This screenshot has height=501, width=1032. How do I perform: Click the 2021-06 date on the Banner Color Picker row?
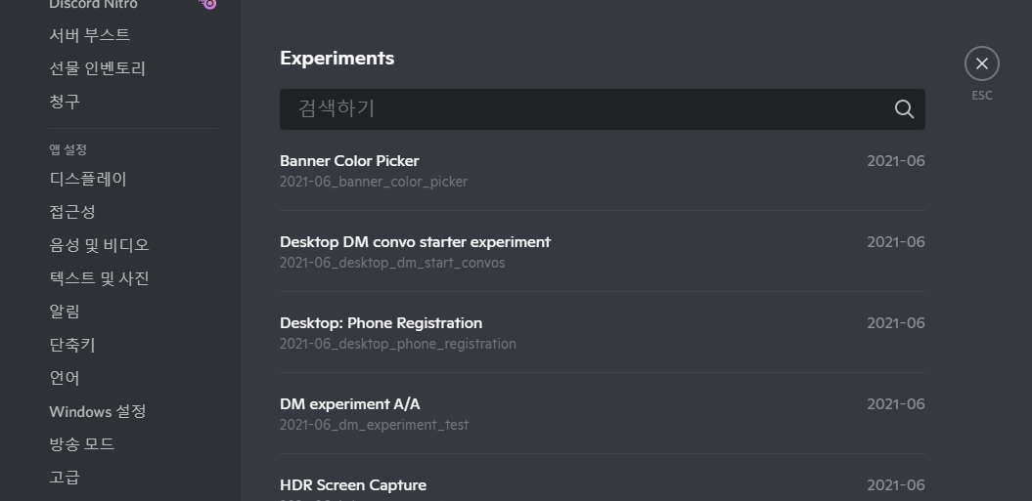(896, 161)
